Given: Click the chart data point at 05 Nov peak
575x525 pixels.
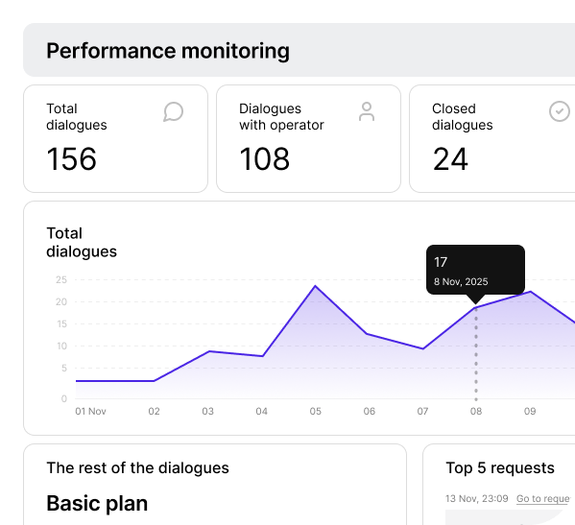Looking at the screenshot, I should (x=316, y=286).
